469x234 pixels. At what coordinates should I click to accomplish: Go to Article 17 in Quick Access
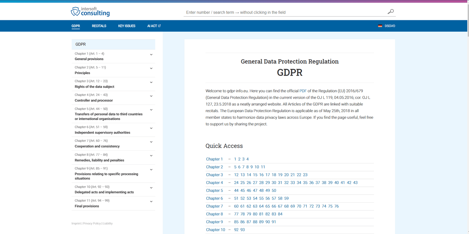point(268,175)
